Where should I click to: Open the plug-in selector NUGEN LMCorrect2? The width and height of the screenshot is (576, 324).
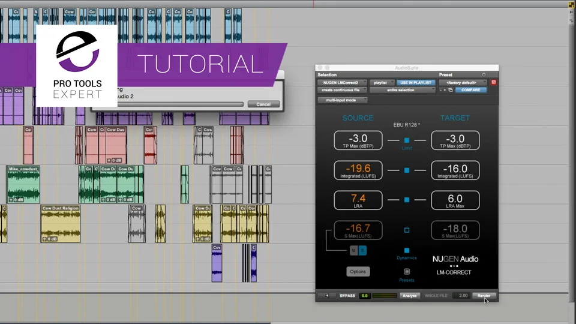(342, 83)
